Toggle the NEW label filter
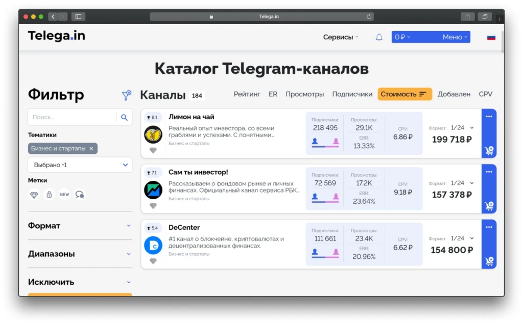This screenshot has width=523, height=324. [x=64, y=195]
